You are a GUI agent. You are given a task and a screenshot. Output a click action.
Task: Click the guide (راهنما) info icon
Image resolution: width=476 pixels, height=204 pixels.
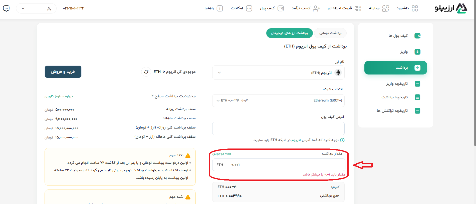click(220, 8)
